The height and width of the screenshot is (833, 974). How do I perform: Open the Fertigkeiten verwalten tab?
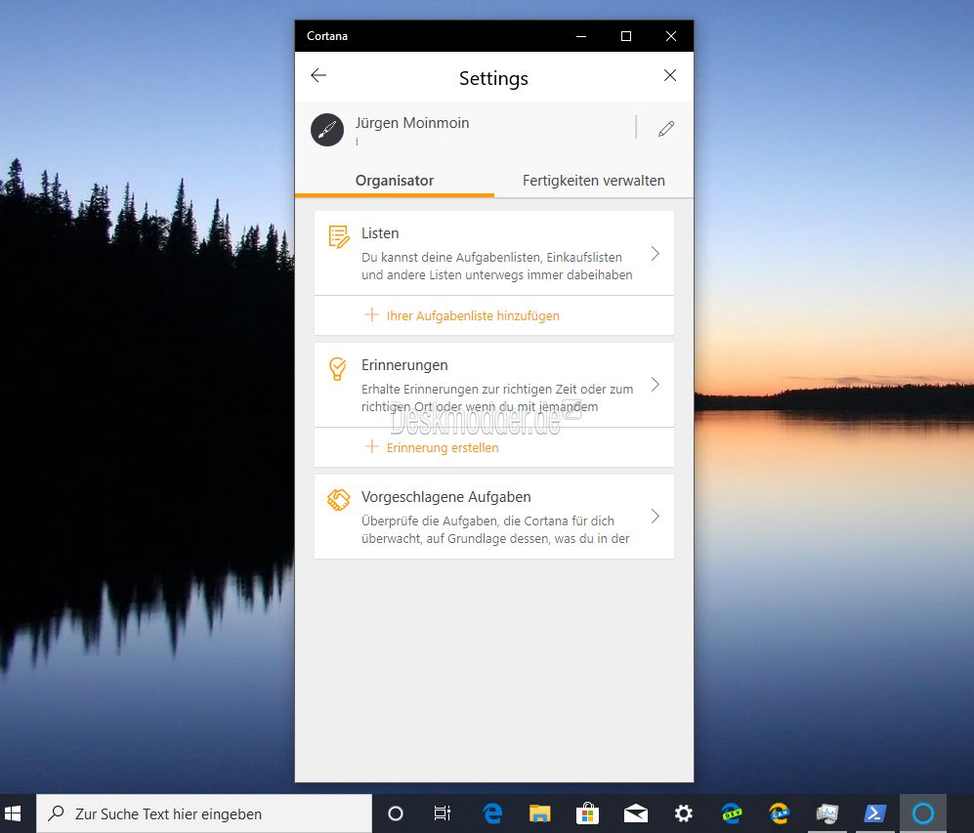593,181
